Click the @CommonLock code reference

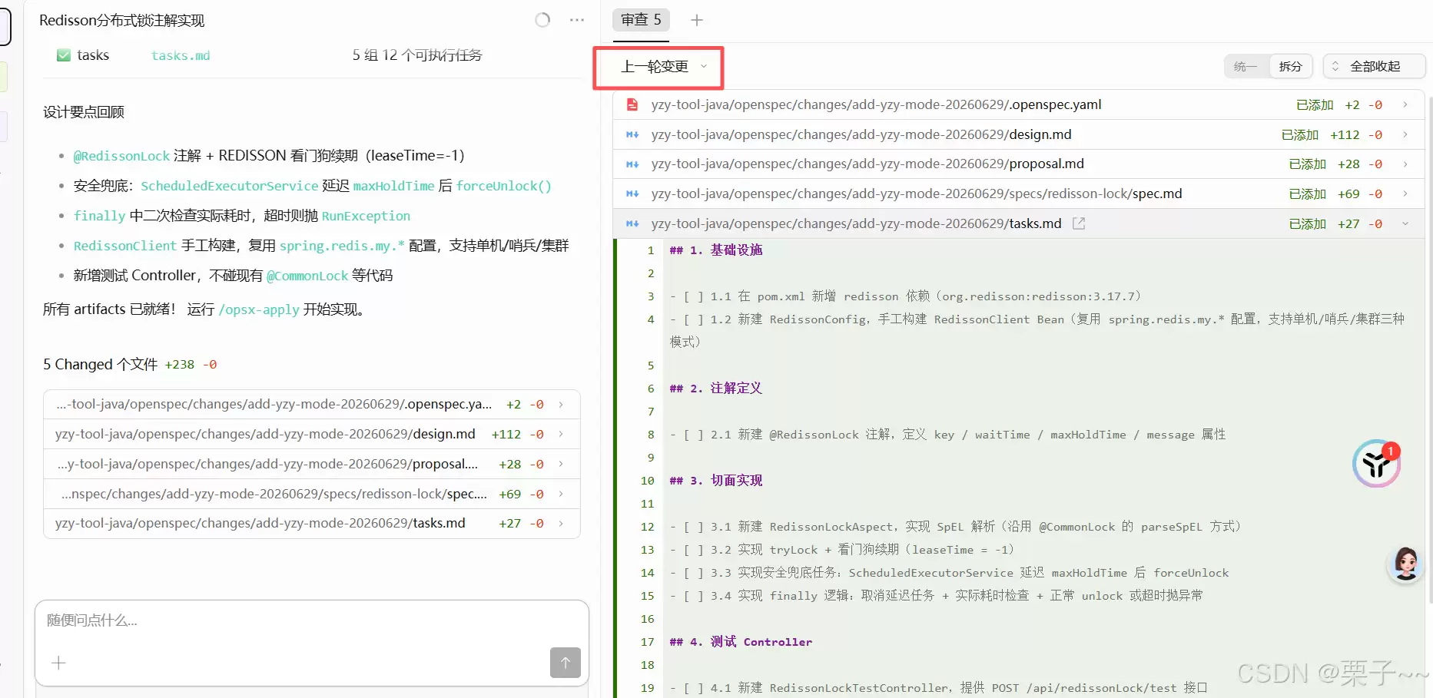click(307, 276)
